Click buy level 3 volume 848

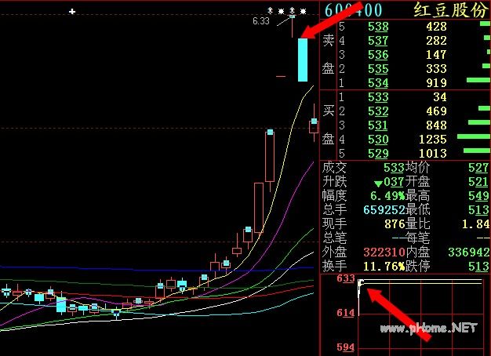point(436,125)
